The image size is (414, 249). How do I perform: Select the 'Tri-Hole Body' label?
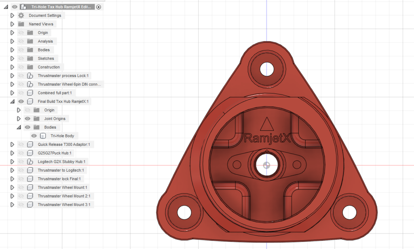click(62, 136)
